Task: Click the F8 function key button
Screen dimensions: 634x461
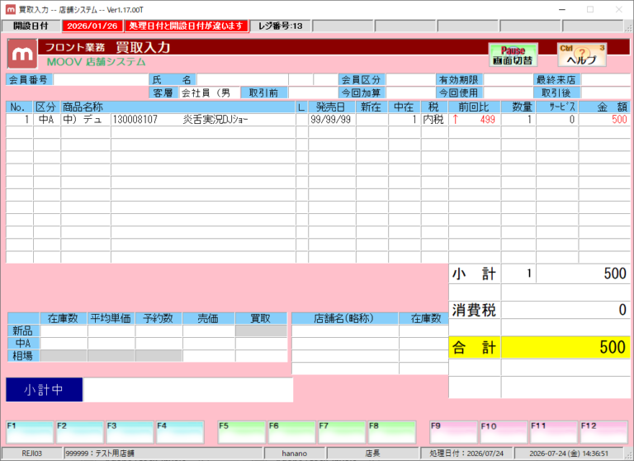Action: (392, 432)
